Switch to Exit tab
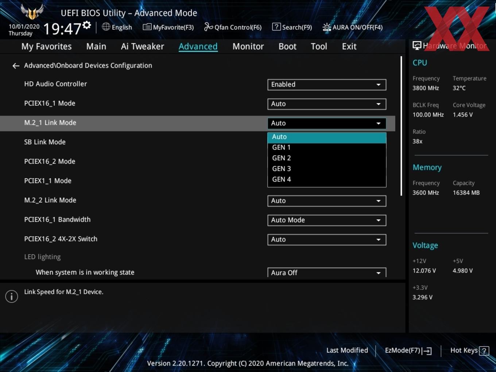 click(349, 47)
